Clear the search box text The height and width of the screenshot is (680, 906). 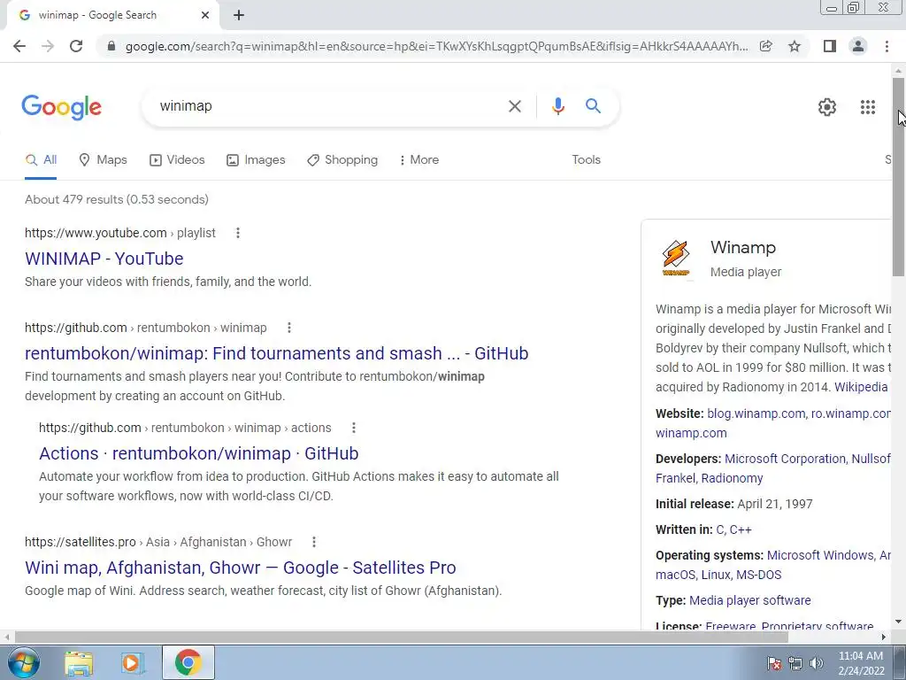coord(515,106)
